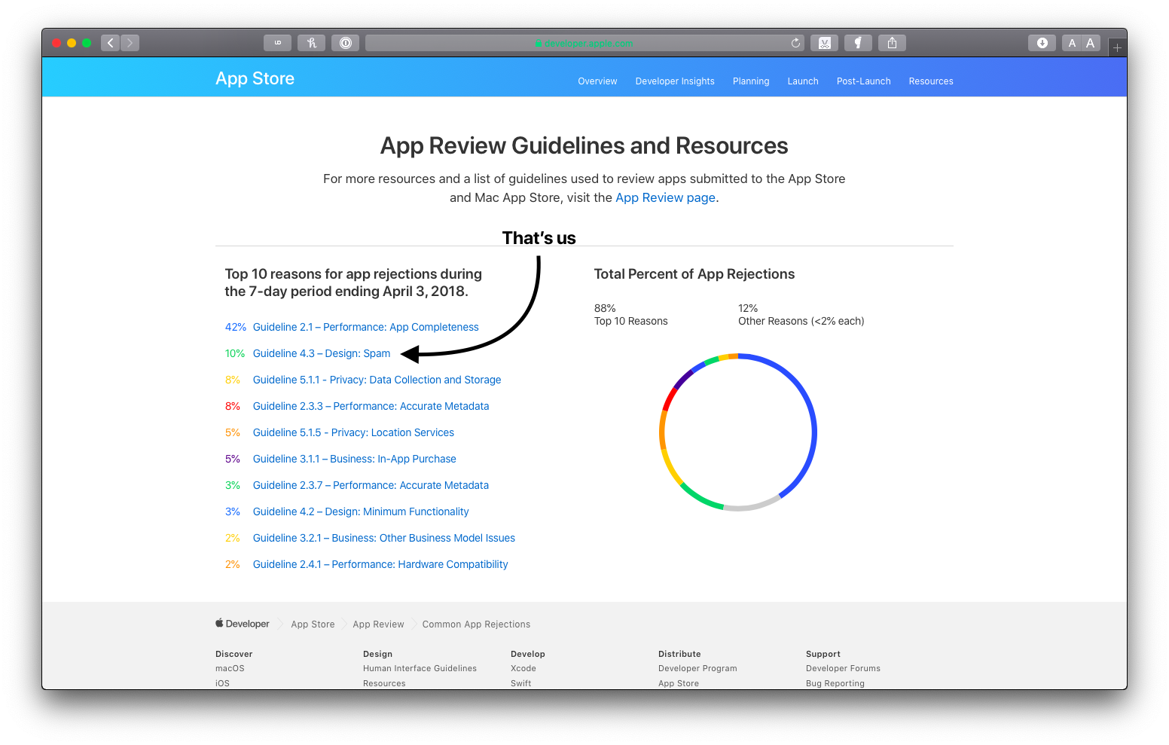Click the bunny-face extension icon

tap(824, 43)
